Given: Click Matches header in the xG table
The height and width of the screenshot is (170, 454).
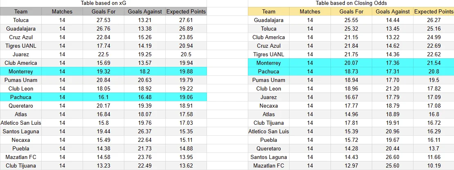Looking at the screenshot, I should 62,11.
